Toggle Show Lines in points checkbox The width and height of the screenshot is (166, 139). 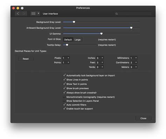click(64, 80)
